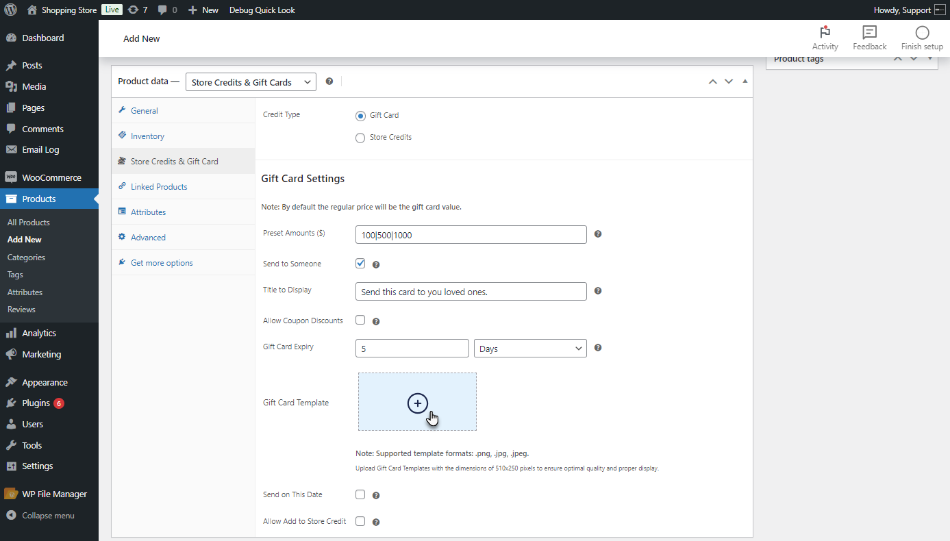The height and width of the screenshot is (541, 950).
Task: Click the plus icon to add template
Action: pos(417,404)
